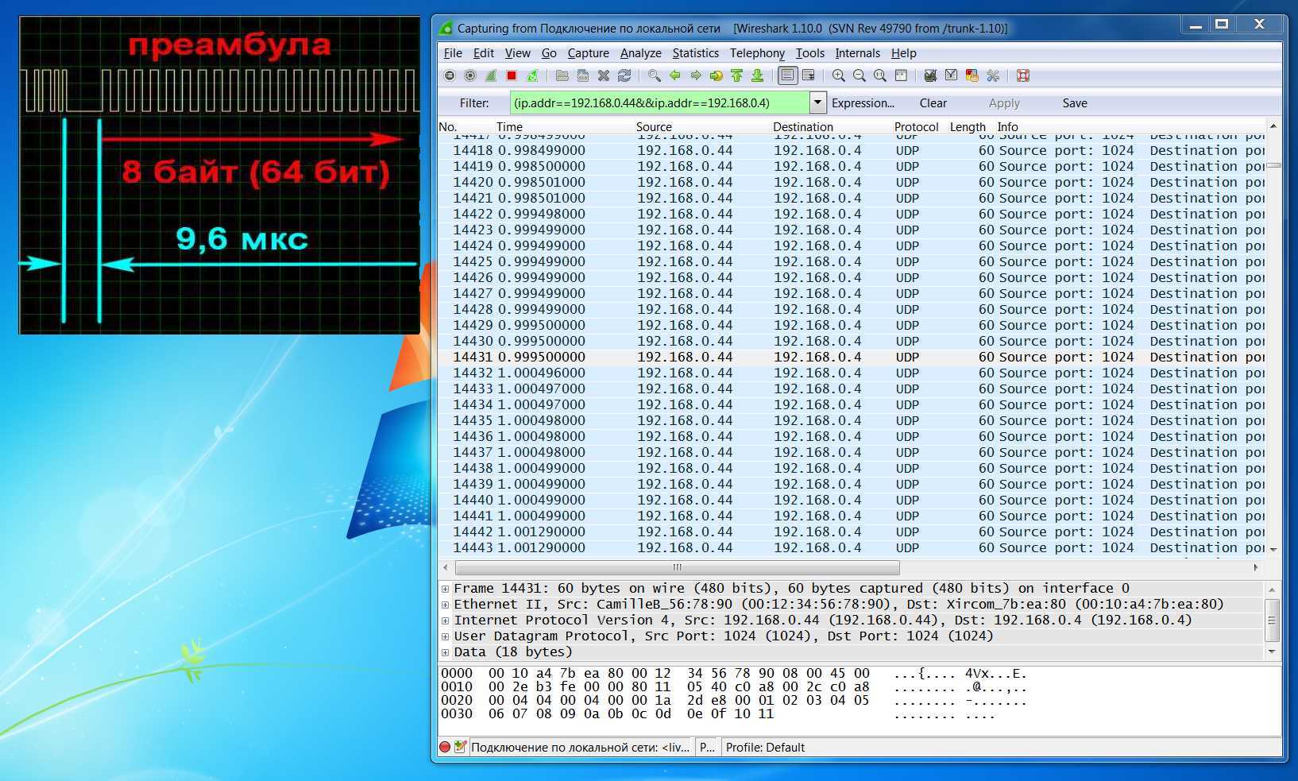Select packet number 14431 row
Image resolution: width=1298 pixels, height=781 pixels.
(x=852, y=358)
